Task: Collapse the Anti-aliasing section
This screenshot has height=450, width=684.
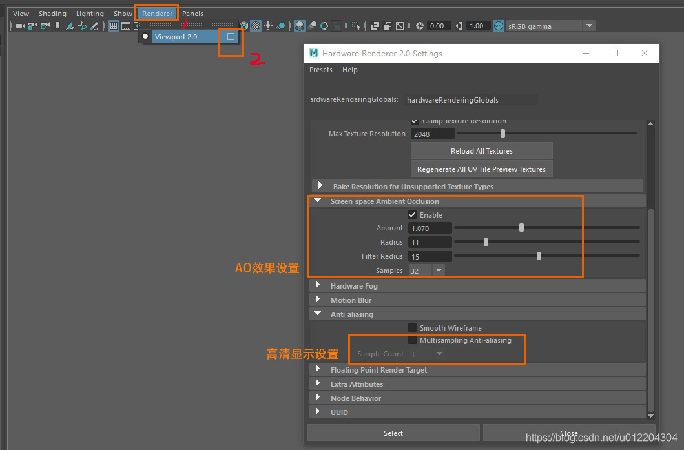Action: coord(318,314)
